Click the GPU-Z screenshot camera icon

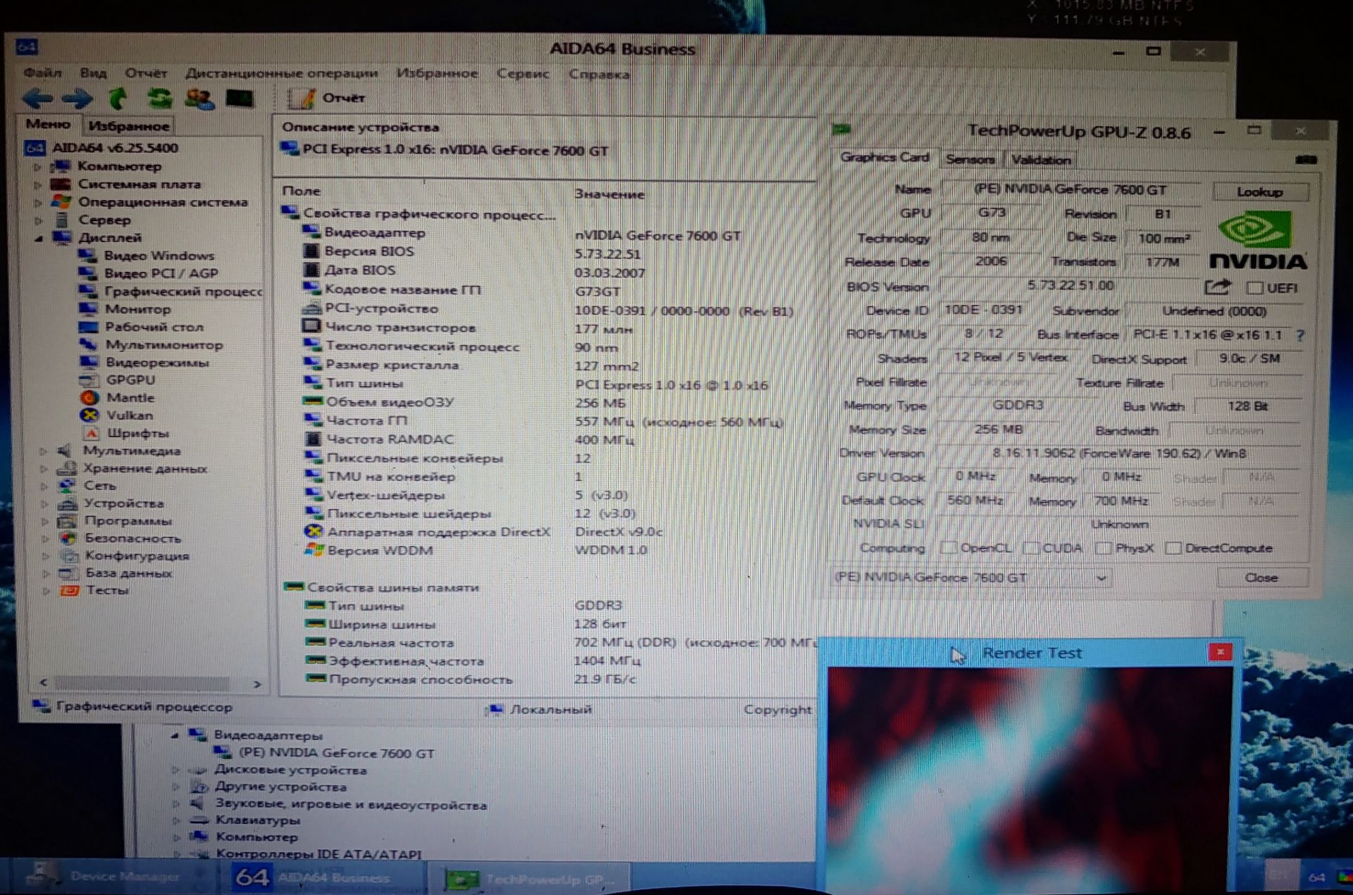(x=1306, y=160)
